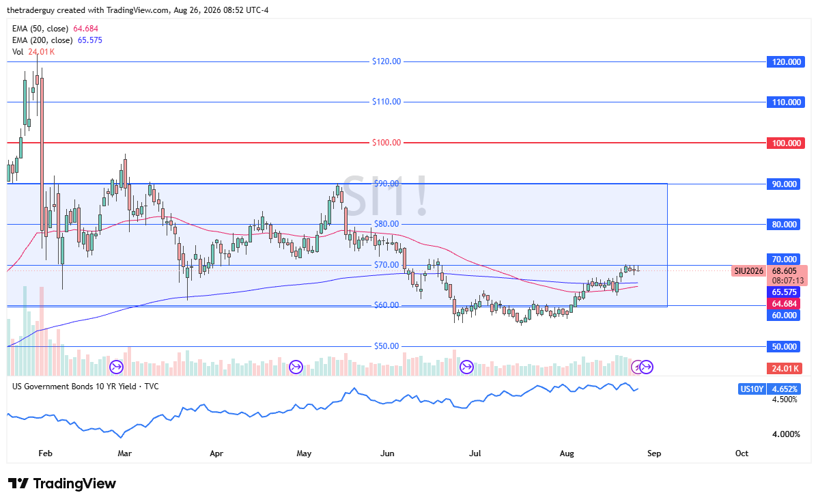Click the 120.000 price axis label
The image size is (818, 504).
(x=785, y=61)
